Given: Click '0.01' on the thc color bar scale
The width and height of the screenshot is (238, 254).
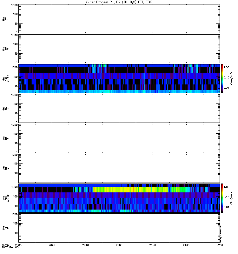Looking at the screenshot, I should pos(226,207).
